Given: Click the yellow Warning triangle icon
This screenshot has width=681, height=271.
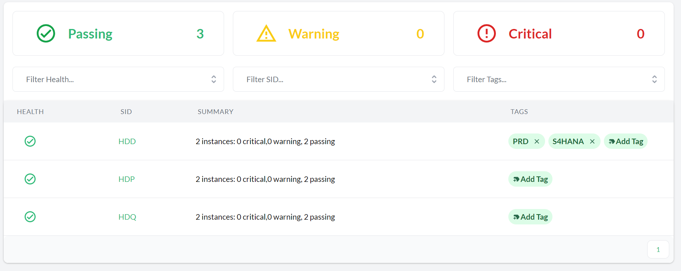Looking at the screenshot, I should tap(266, 34).
